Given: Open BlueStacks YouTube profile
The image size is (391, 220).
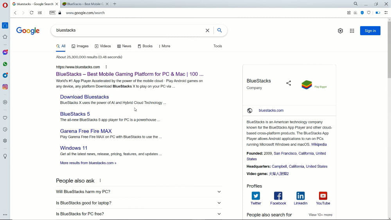Looking at the screenshot, I should click(x=323, y=199).
